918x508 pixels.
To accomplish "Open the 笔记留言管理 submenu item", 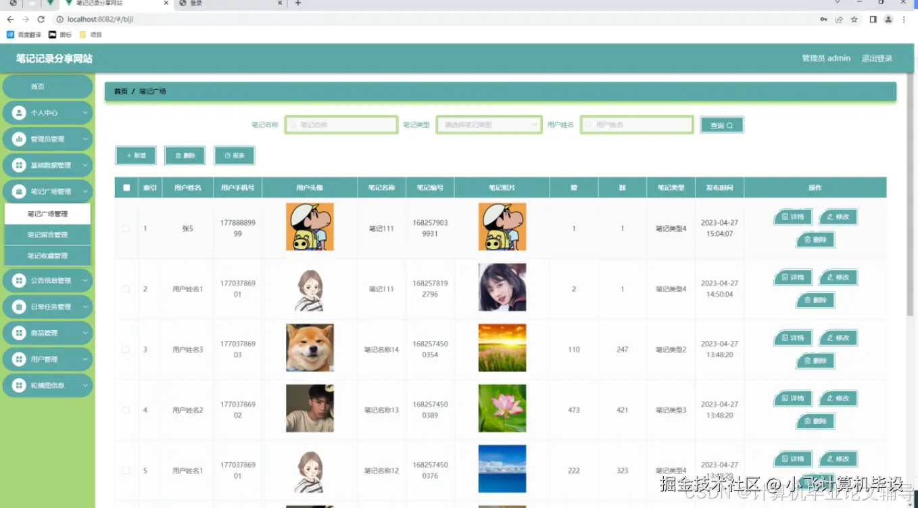I will pos(47,235).
